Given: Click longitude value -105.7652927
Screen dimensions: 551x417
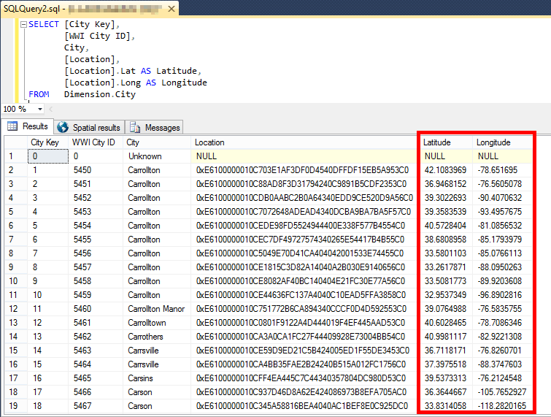Looking at the screenshot, I should coord(502,392).
